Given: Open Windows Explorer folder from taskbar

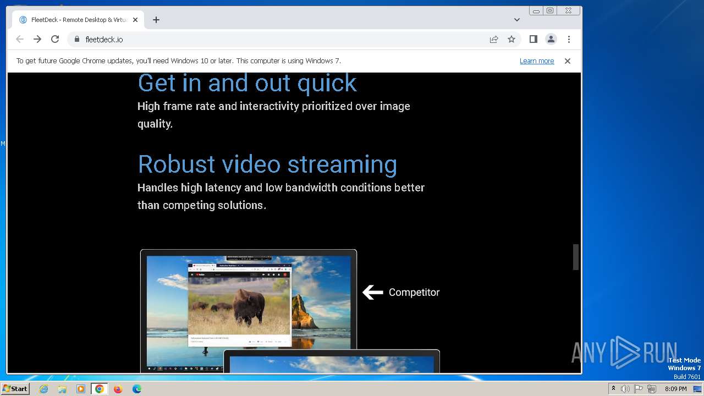Looking at the screenshot, I should pos(62,389).
